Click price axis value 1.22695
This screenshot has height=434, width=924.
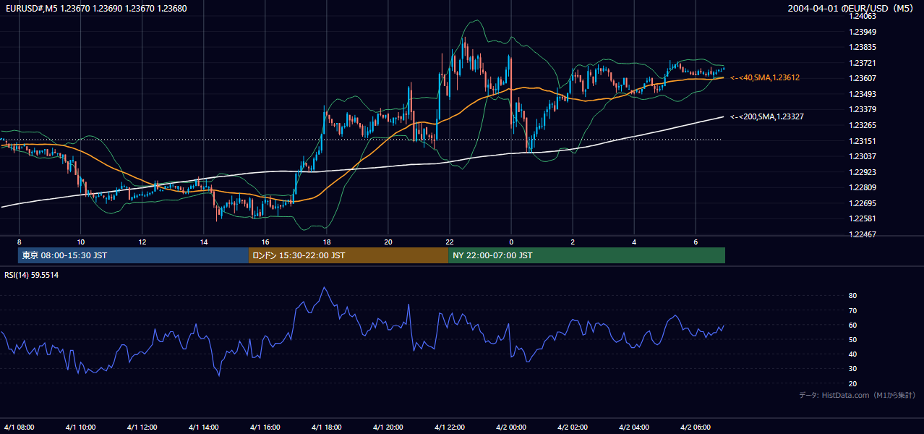(862, 203)
